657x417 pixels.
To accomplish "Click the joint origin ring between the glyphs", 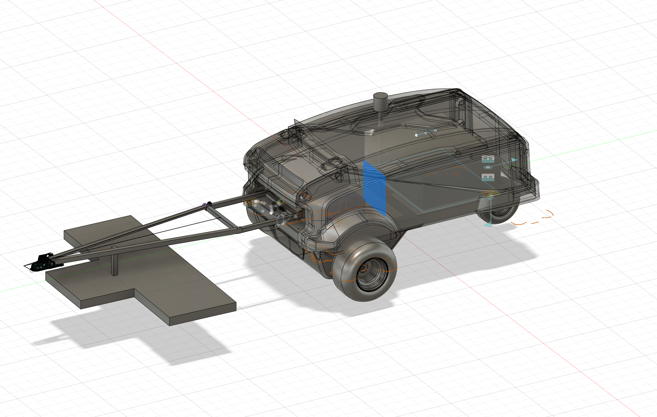I will pyautogui.click(x=488, y=168).
